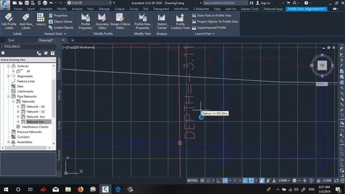This screenshot has width=345, height=194.
Task: Open Station Tracker tool
Action: [162, 22]
